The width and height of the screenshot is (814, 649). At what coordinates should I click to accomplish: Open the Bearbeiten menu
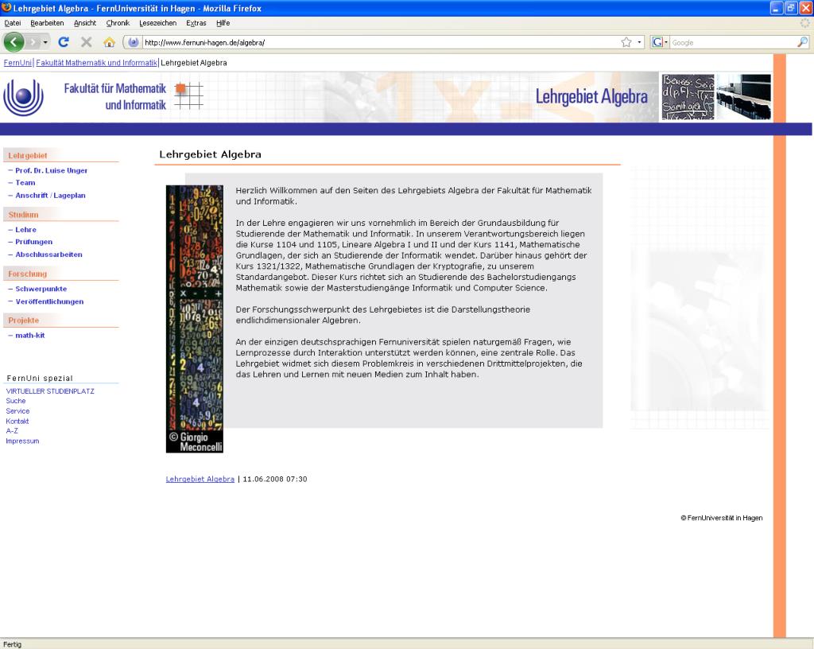[x=47, y=23]
